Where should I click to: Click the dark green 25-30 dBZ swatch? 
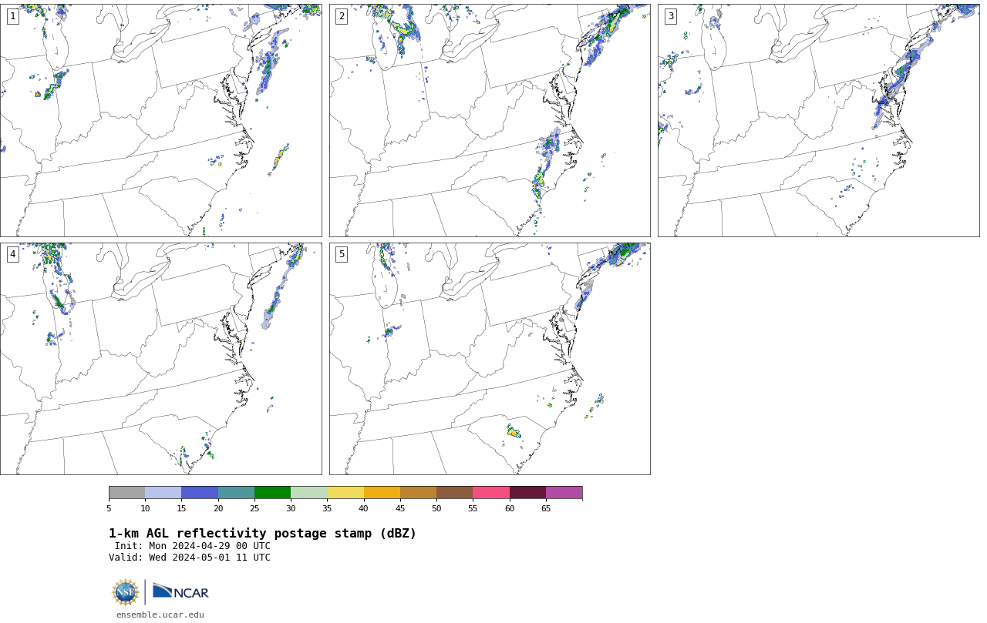pos(272,493)
